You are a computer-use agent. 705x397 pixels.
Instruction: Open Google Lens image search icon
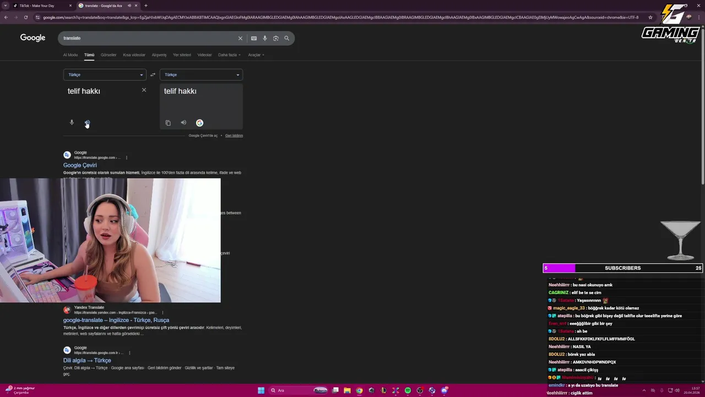click(x=276, y=38)
